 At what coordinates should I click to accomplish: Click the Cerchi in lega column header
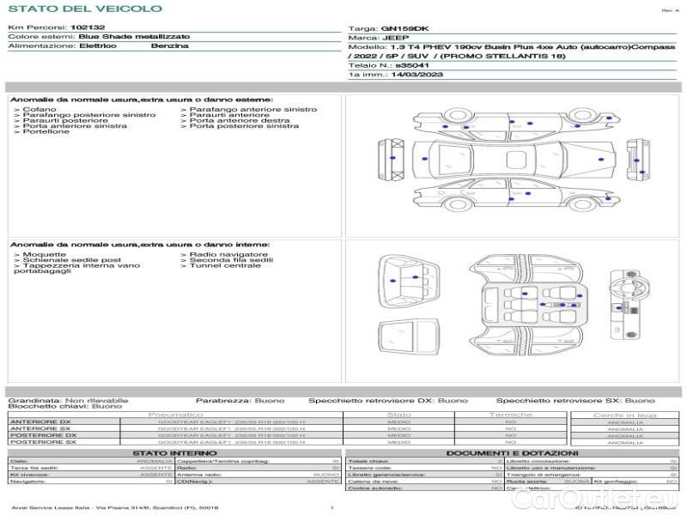pos(624,415)
